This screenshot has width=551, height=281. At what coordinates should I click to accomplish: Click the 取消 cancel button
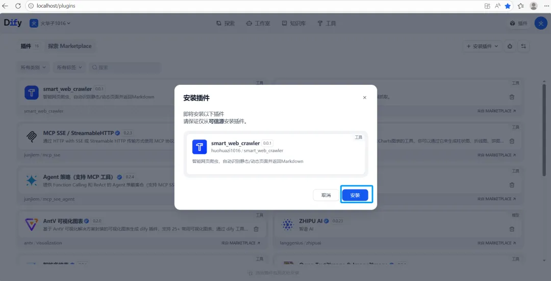click(326, 195)
